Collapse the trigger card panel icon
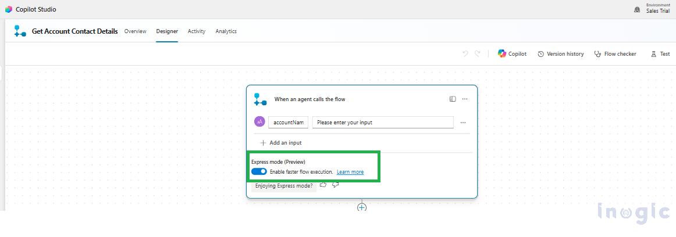Screen dimensions: 676x237 coord(452,99)
